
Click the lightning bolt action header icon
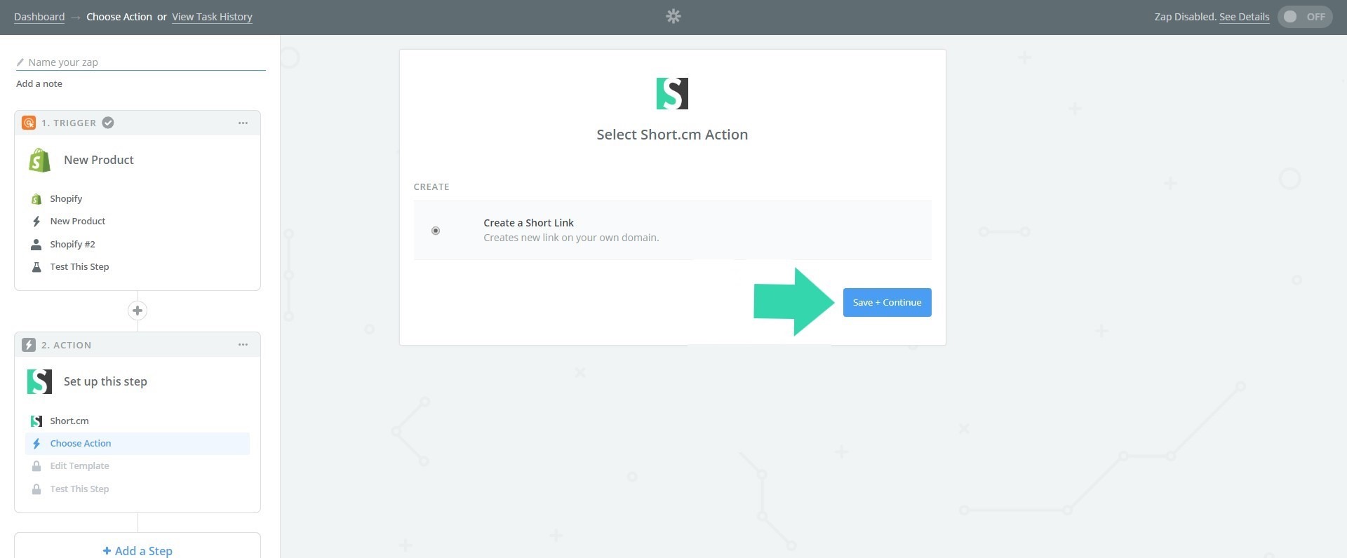tap(29, 345)
